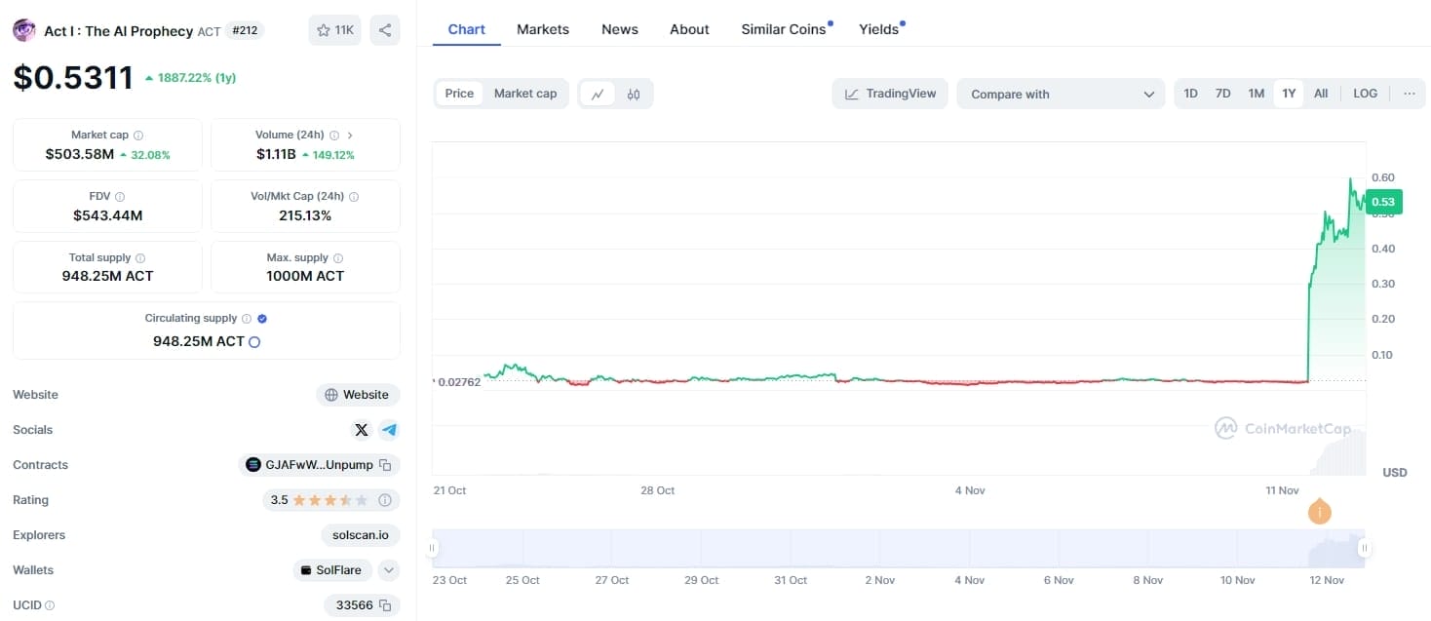Viewport: 1431px width, 621px height.
Task: Copy UCID 33566 icon
Action: pyautogui.click(x=385, y=605)
